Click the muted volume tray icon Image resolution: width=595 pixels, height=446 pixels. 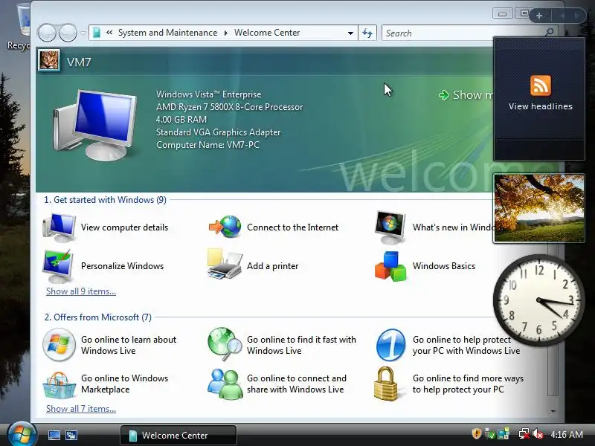538,434
